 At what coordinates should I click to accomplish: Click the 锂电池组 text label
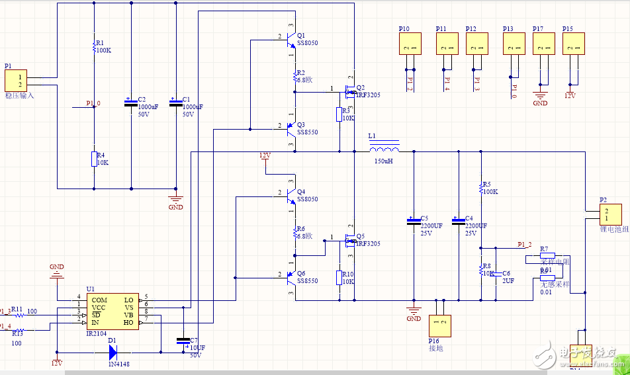614,229
